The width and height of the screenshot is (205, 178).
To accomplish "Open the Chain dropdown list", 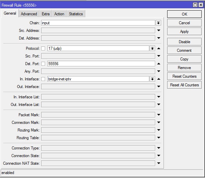I will [158, 23].
